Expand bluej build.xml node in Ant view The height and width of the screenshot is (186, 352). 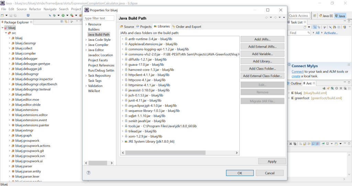289,93
